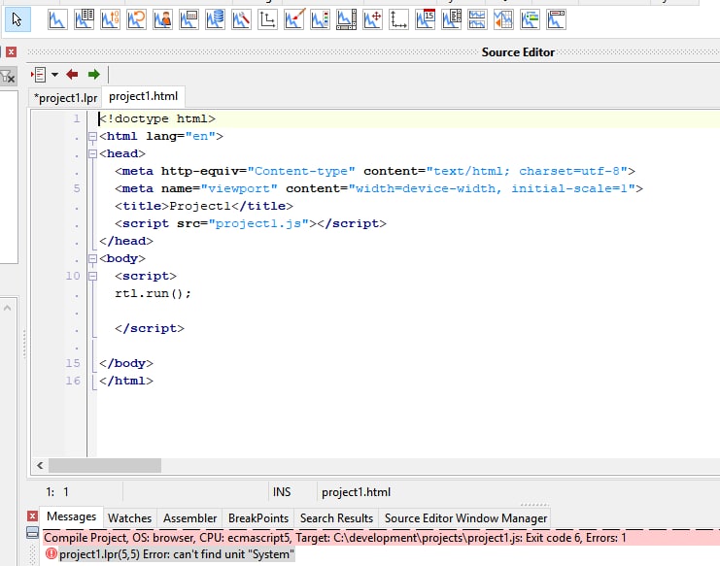Image resolution: width=720 pixels, height=566 pixels.
Task: Pick the chart icon with green picture overlay
Action: (530, 19)
